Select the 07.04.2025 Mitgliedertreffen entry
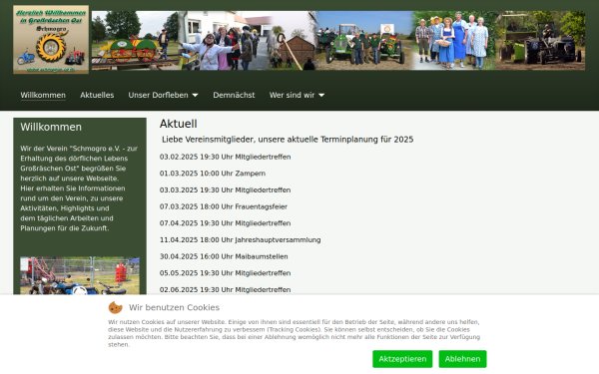 click(226, 223)
